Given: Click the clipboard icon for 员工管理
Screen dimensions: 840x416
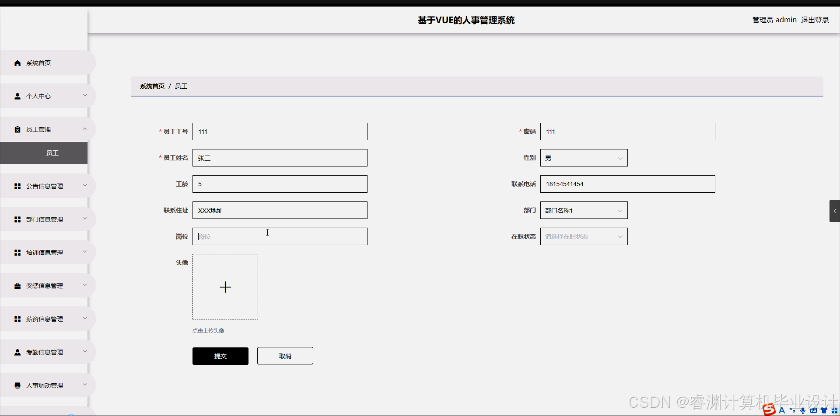Looking at the screenshot, I should (x=17, y=129).
